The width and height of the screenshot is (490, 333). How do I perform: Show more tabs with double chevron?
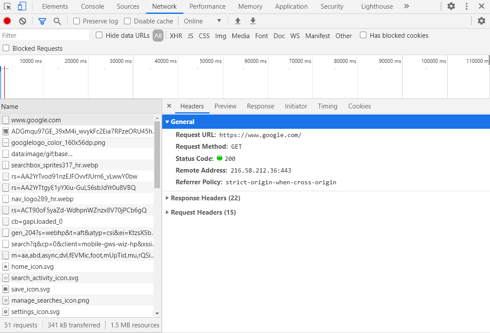[407, 6]
